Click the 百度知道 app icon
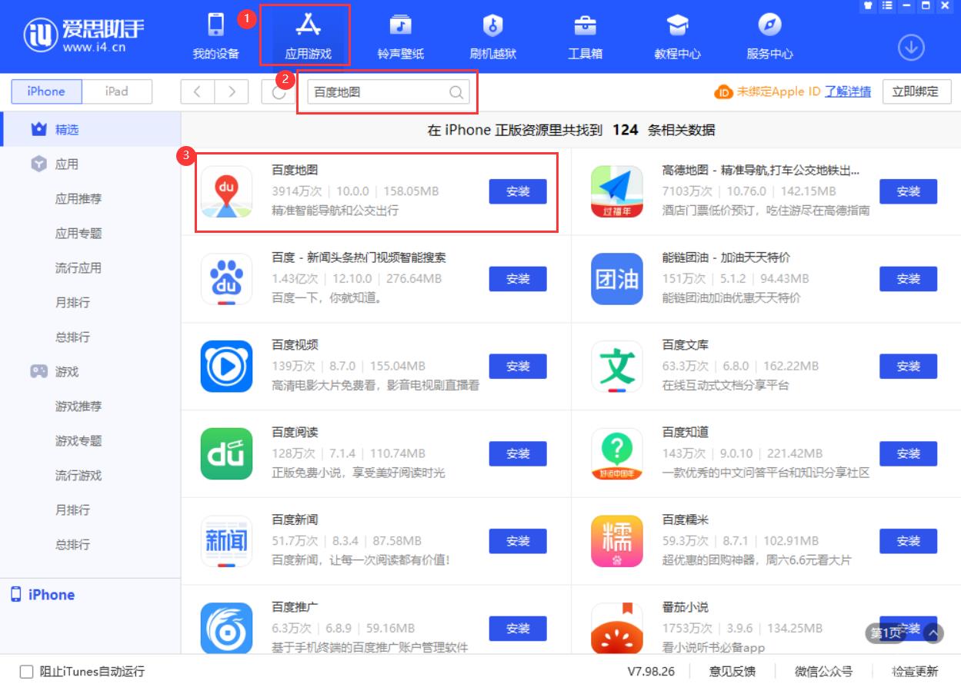 pos(616,454)
